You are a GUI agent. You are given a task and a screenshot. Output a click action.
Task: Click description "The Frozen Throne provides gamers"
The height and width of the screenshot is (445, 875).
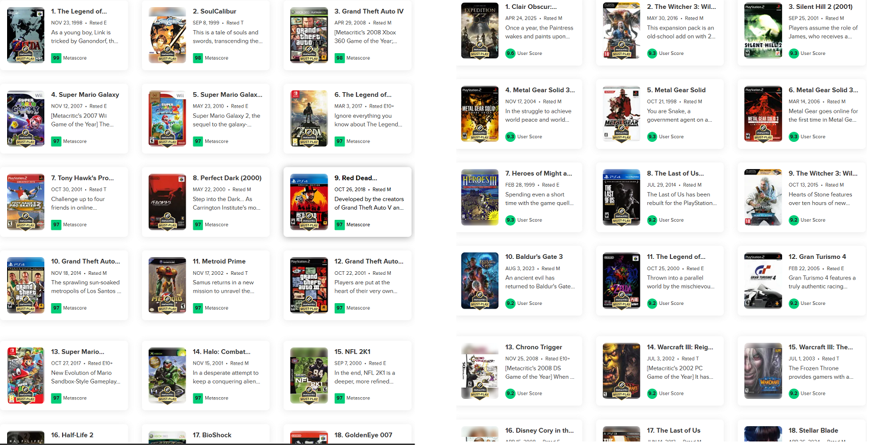[x=821, y=372]
